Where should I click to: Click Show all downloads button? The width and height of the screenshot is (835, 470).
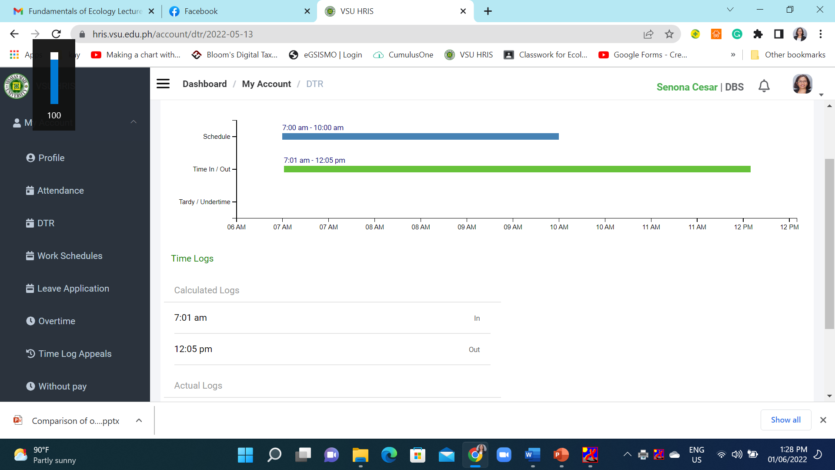tap(785, 420)
